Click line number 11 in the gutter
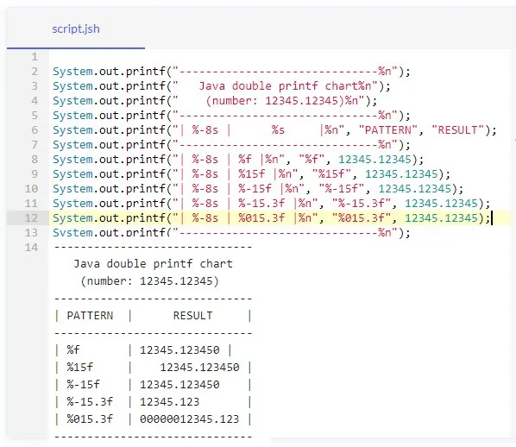 31,204
